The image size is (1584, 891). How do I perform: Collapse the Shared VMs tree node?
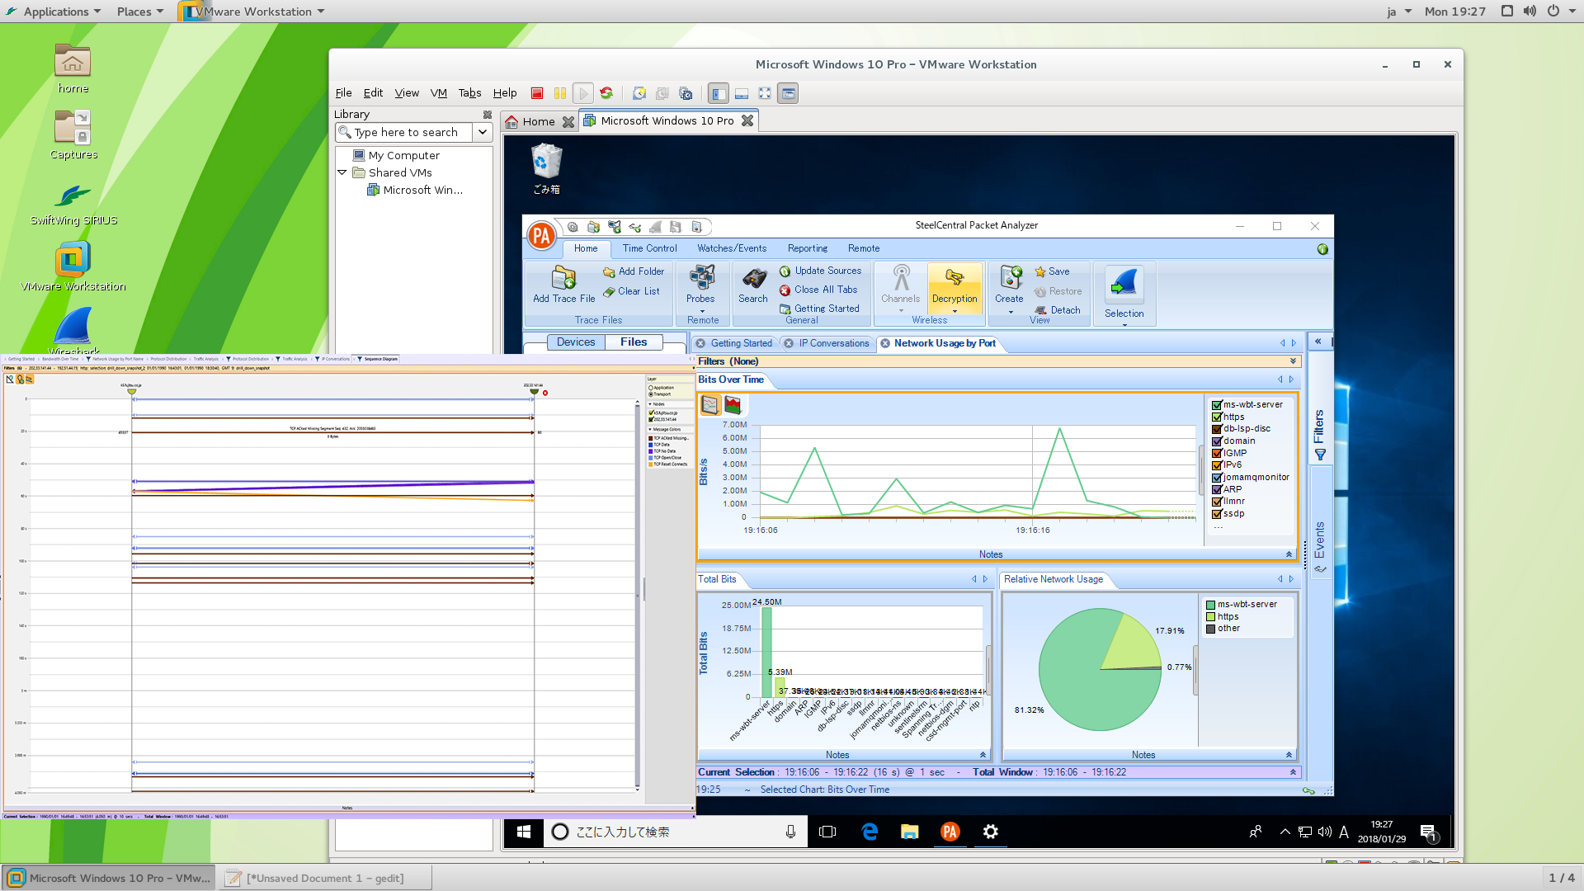[x=342, y=172]
